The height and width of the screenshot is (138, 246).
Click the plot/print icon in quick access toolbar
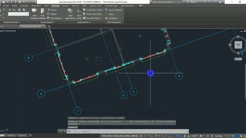tap(20, 2)
